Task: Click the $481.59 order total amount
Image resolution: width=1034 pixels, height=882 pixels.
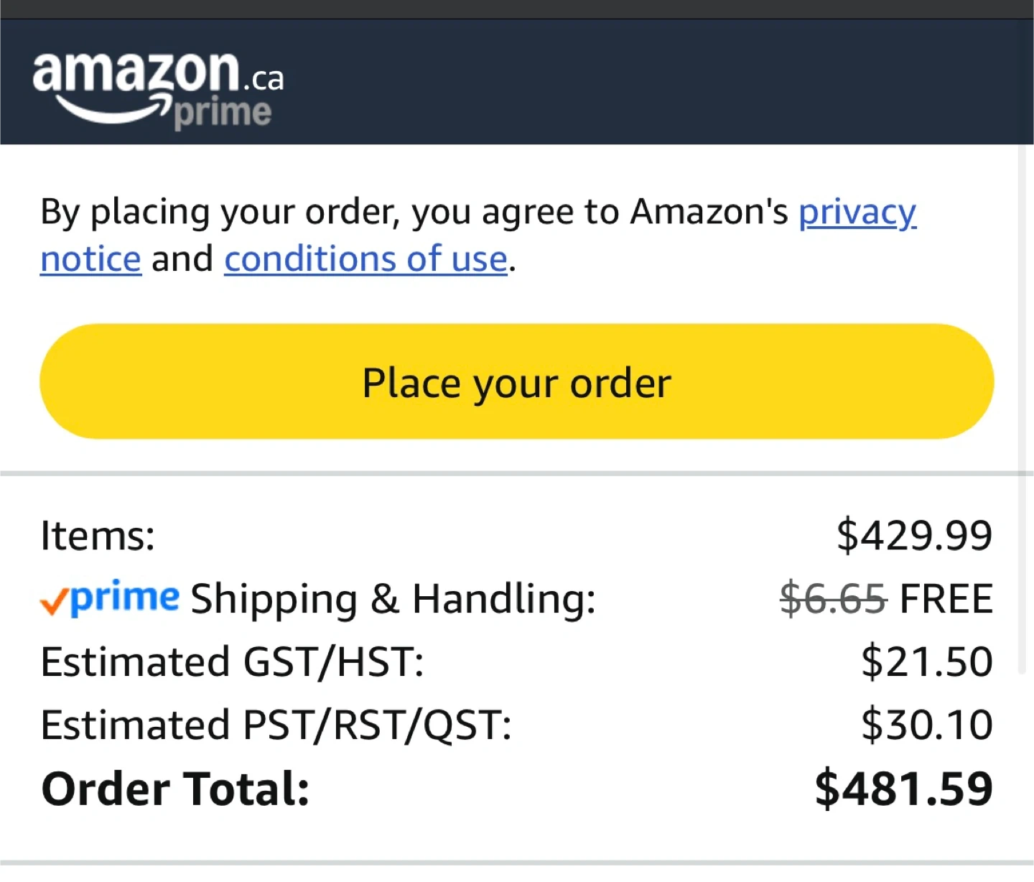Action: tap(904, 789)
